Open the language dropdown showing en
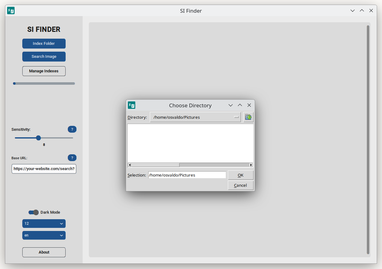This screenshot has height=269, width=382. tap(44, 235)
